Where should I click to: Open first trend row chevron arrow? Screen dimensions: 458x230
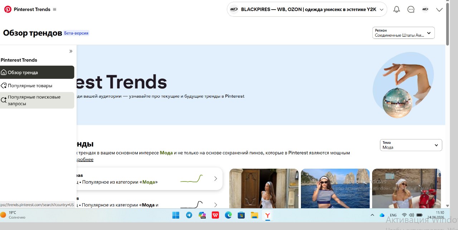coord(215,179)
